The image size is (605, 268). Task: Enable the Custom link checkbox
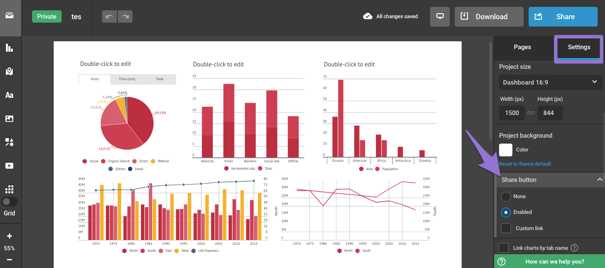506,228
